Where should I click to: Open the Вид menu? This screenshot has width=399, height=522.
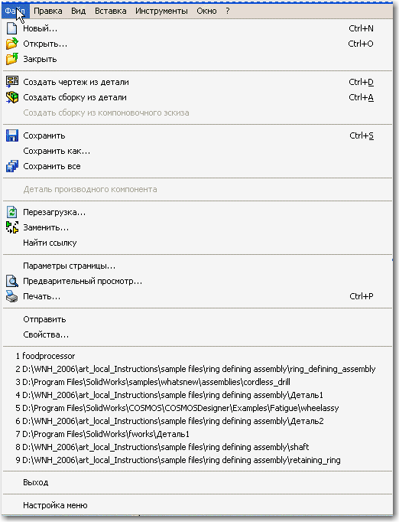tap(79, 11)
